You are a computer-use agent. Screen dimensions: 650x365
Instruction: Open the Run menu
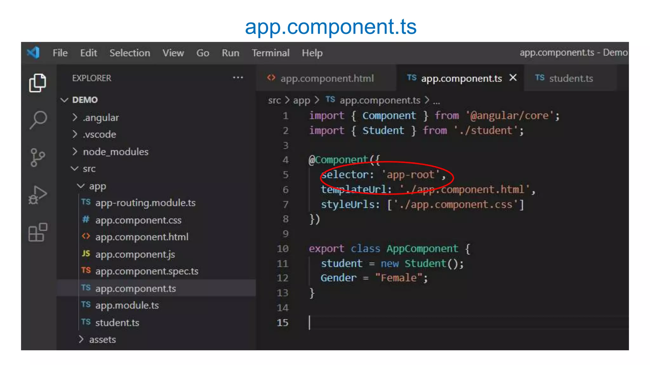(230, 53)
